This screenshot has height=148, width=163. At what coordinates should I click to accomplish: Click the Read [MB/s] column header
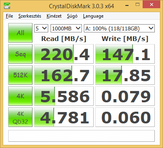pyautogui.click(x=64, y=39)
